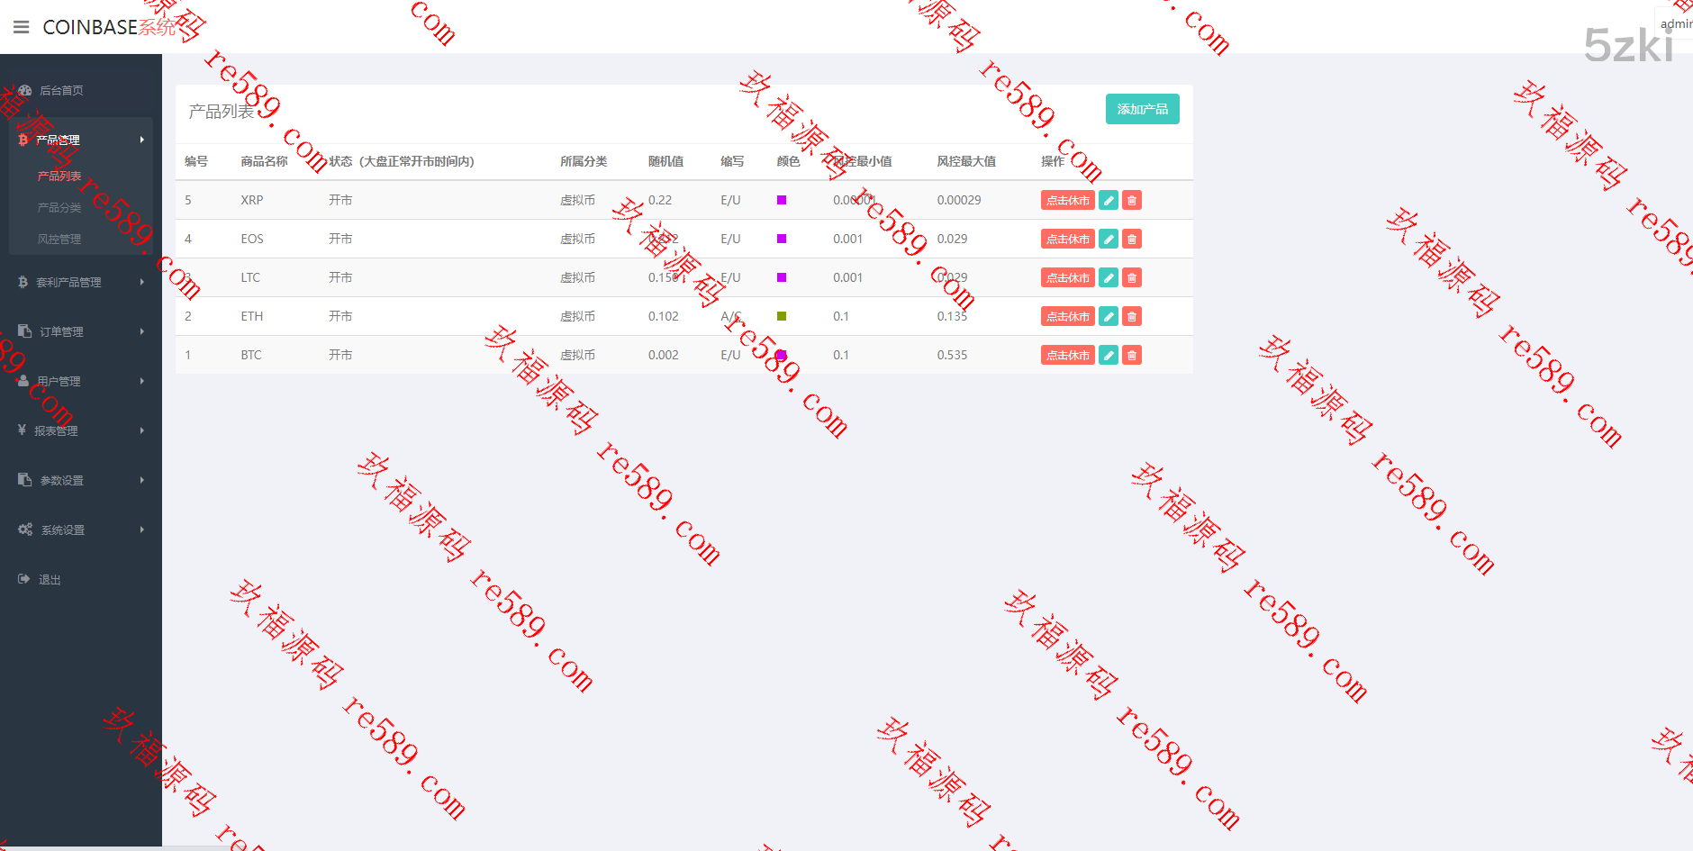The width and height of the screenshot is (1693, 851).
Task: Click the hamburger menu icon
Action: [x=22, y=27]
